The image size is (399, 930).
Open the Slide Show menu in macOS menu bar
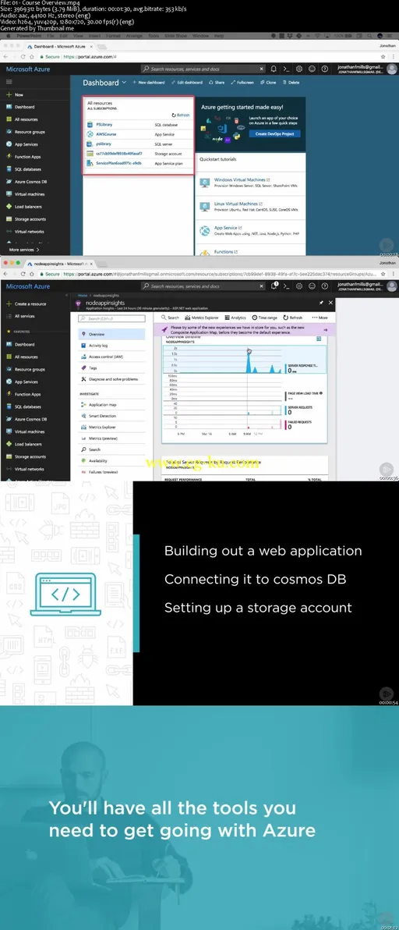pos(176,36)
